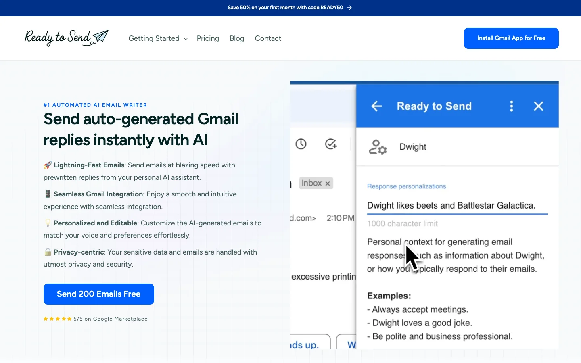Click the 5/5 on Google Marketplace text
This screenshot has height=363, width=581.
pos(111,319)
